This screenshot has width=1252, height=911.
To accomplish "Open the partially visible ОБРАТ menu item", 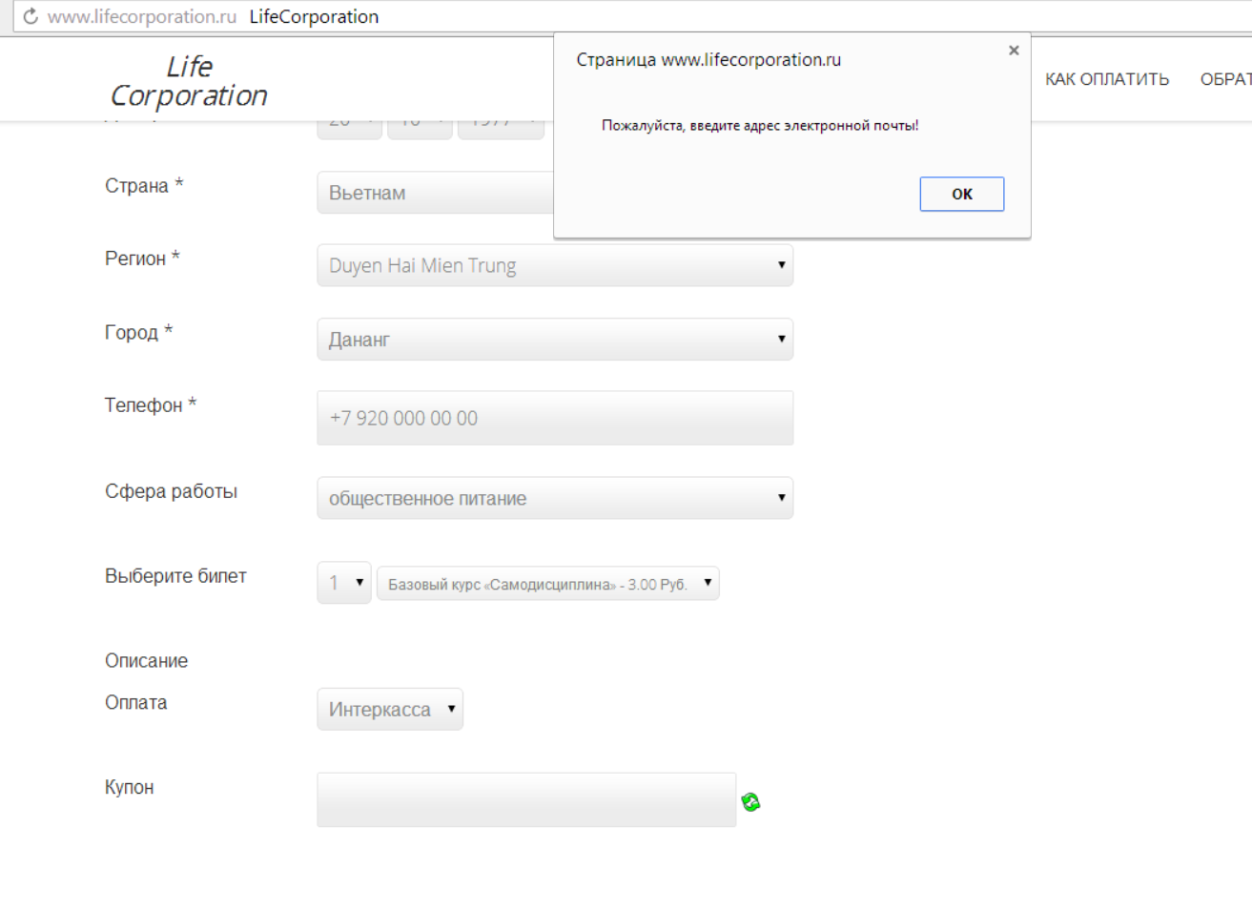I will pos(1225,79).
